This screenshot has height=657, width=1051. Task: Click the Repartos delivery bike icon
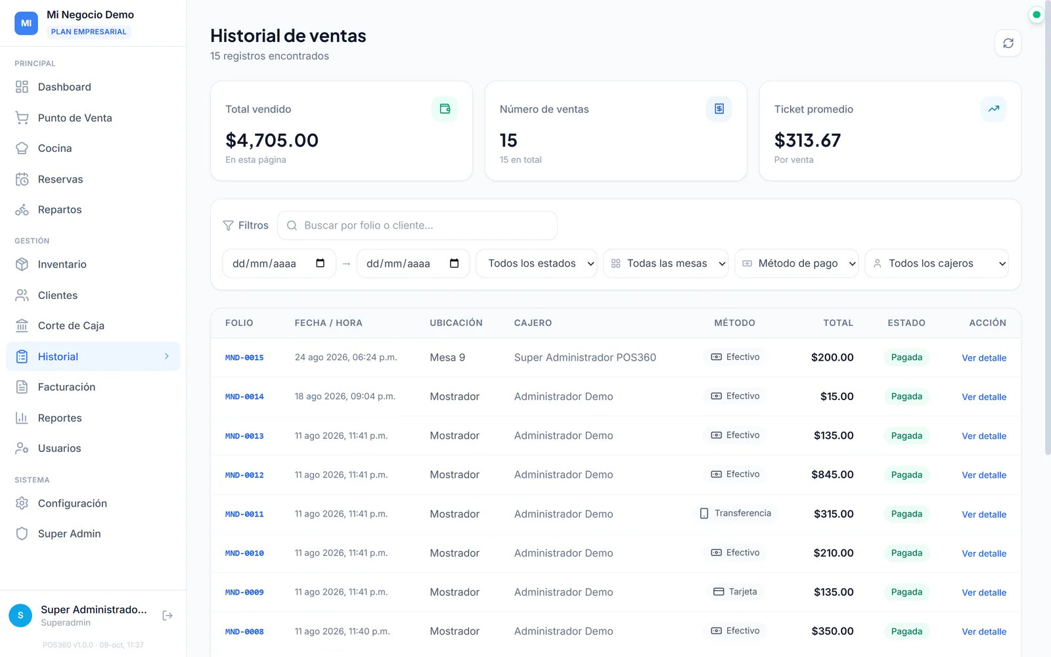pos(22,210)
